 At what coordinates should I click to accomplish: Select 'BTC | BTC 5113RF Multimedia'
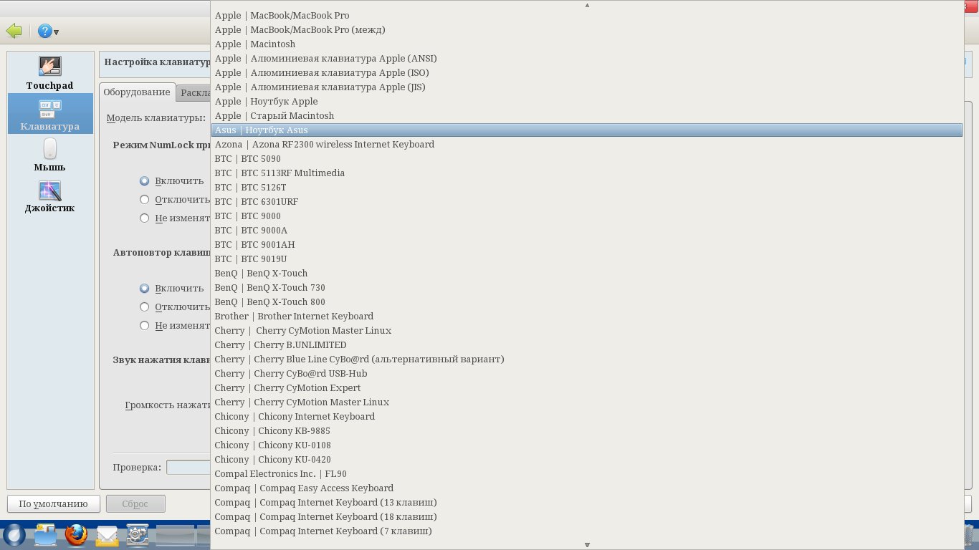[587, 173]
